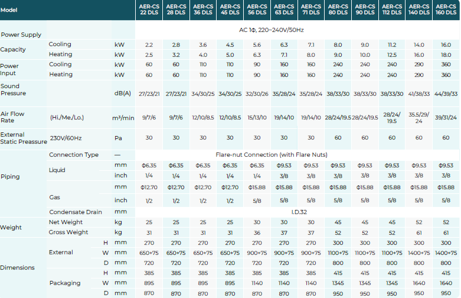Click the AER-CS 90 DLS column header

365,10
